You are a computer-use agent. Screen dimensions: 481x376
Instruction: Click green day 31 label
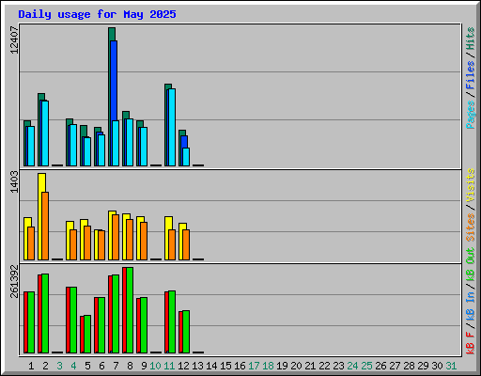tap(452, 366)
